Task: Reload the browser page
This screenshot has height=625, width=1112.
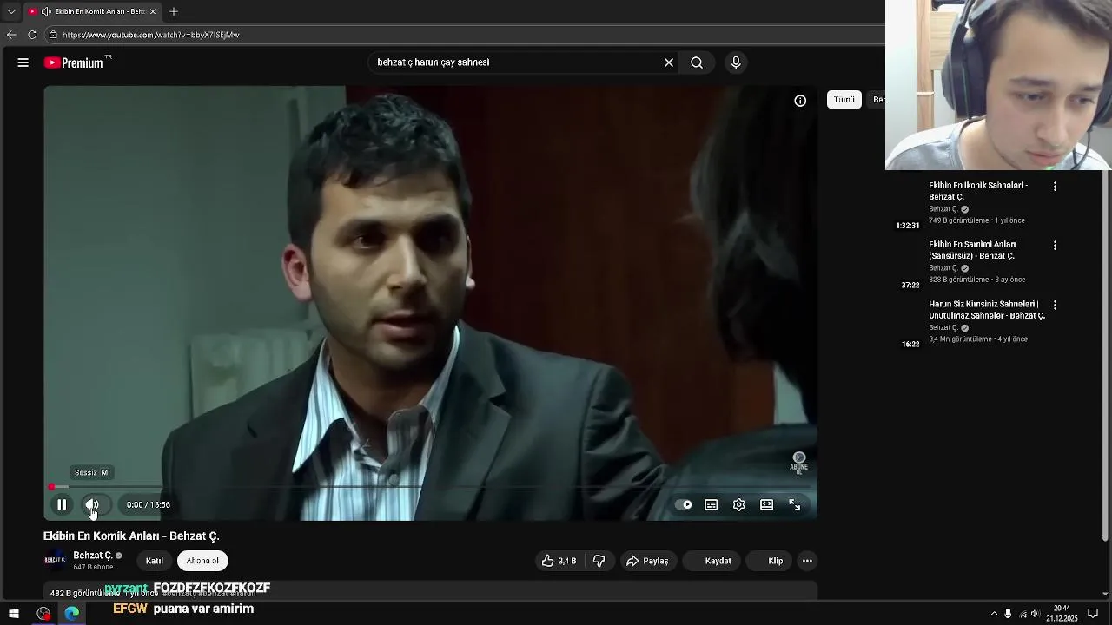Action: [32, 35]
